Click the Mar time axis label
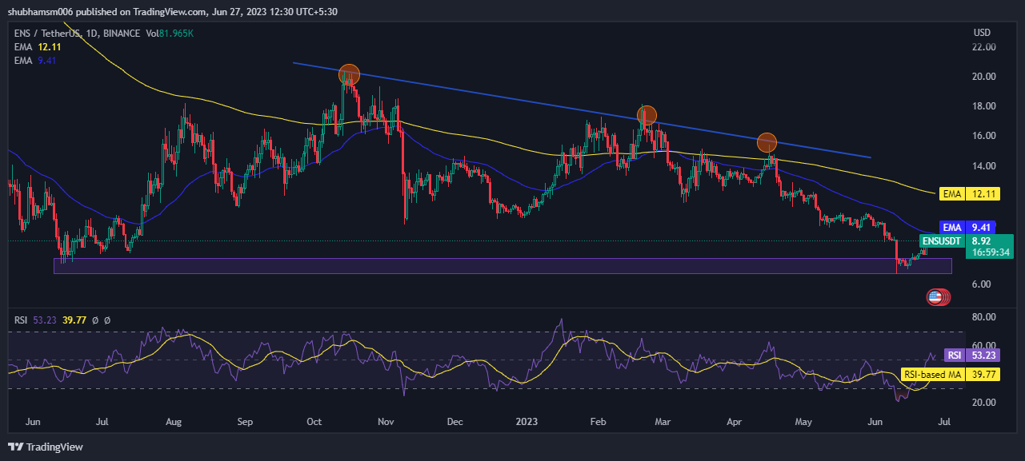The height and width of the screenshot is (461, 1025). pos(663,420)
